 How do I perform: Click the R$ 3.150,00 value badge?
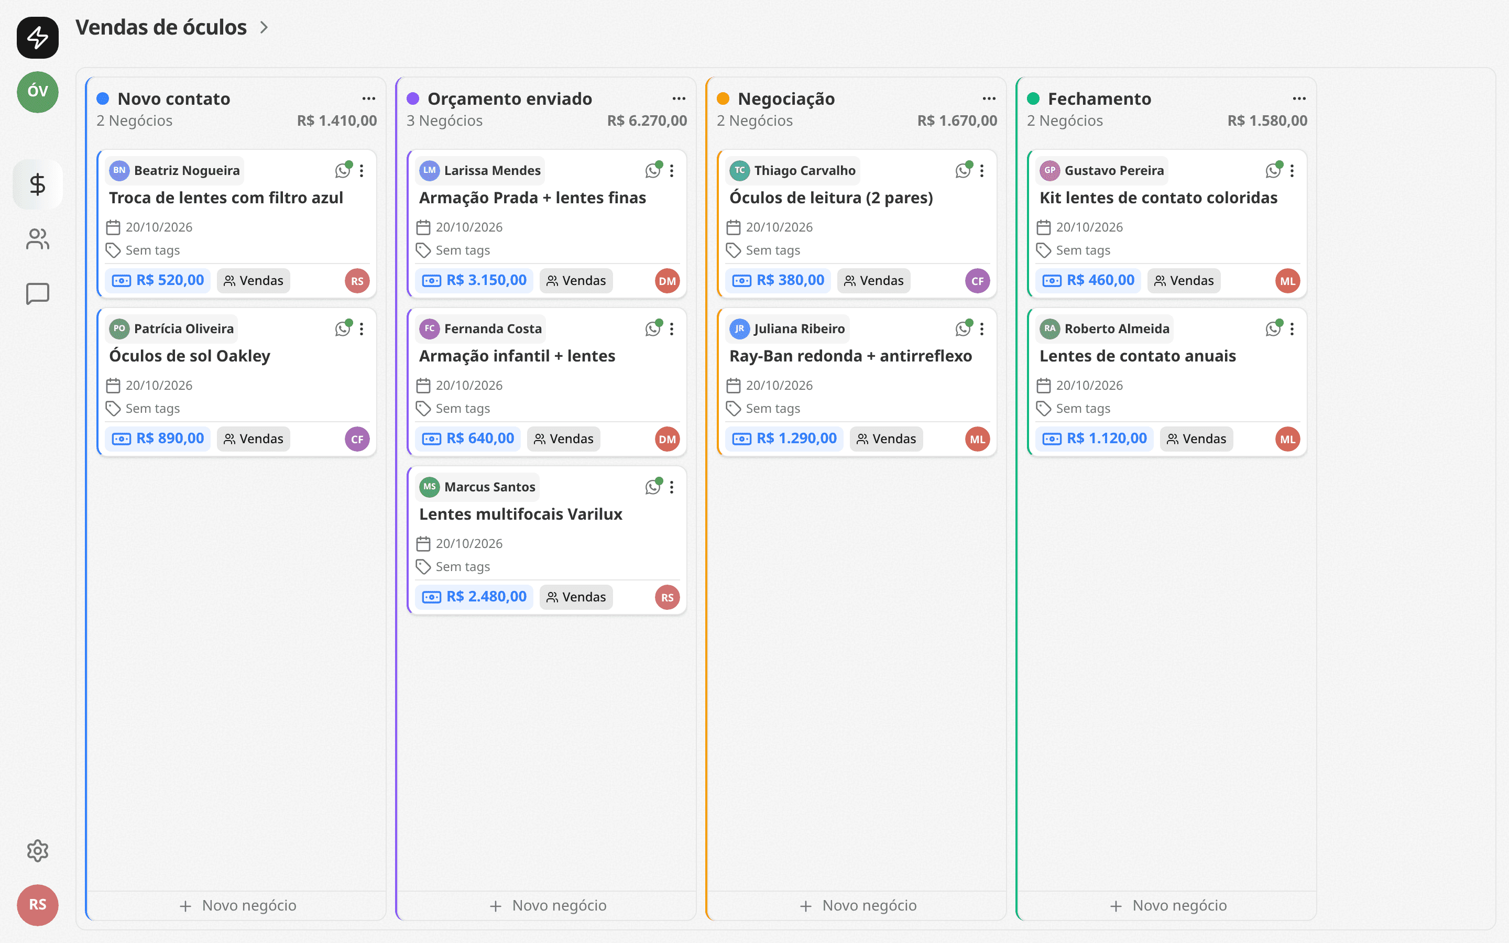(475, 281)
